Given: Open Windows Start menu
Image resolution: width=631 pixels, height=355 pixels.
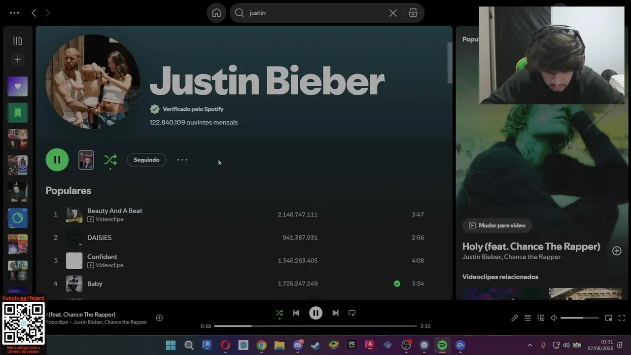Looking at the screenshot, I should (x=171, y=345).
